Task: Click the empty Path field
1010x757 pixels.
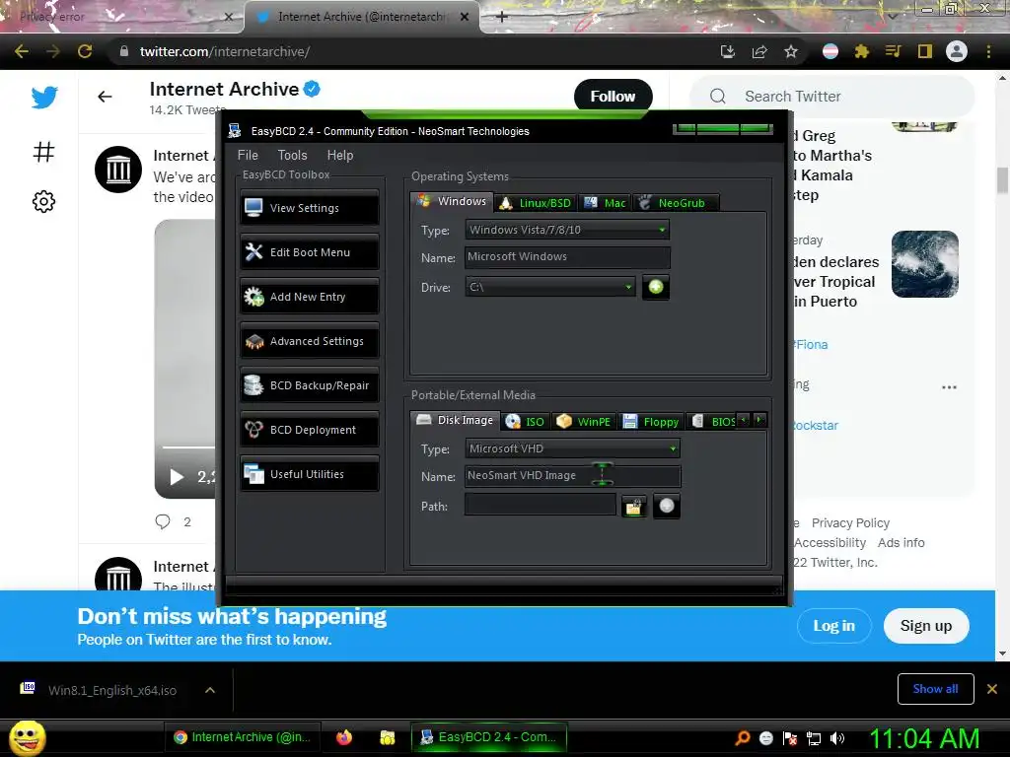Action: [x=540, y=506]
